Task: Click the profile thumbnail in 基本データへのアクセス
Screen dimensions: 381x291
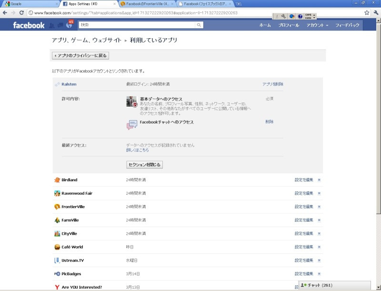Action: click(x=131, y=102)
